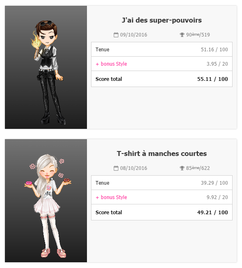Click the trophy icon beside 90ème/519
This screenshot has width=242, height=268.
tap(182, 35)
